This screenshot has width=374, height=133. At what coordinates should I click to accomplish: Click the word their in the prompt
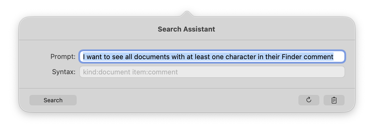tap(273, 57)
